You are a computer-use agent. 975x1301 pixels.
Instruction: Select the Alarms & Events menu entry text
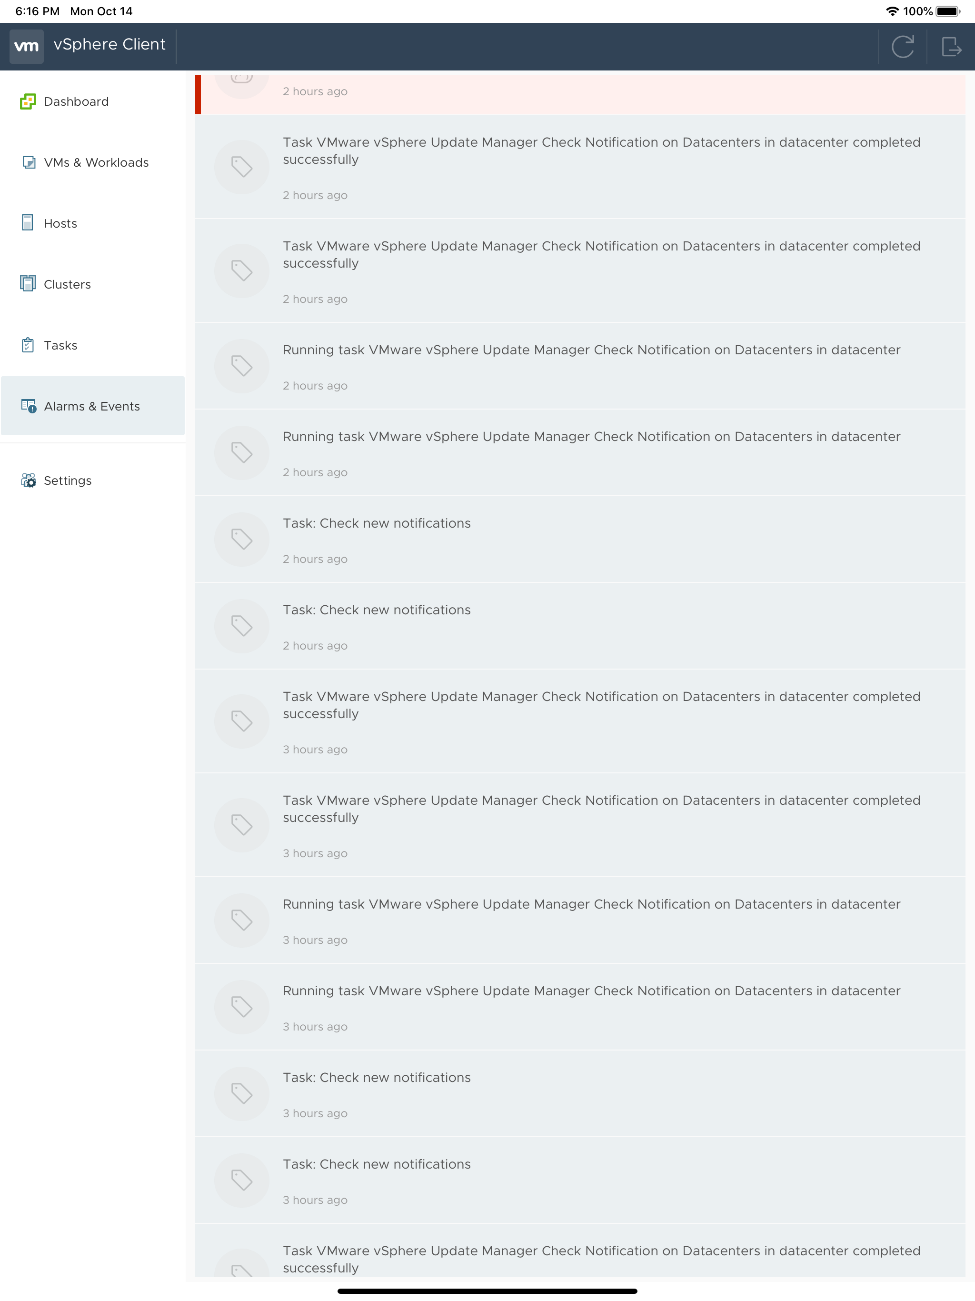(x=92, y=406)
